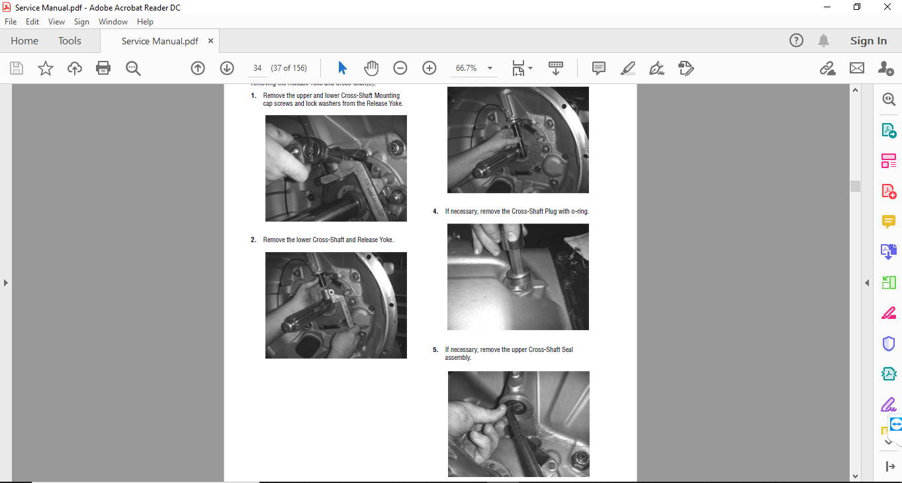The width and height of the screenshot is (902, 483).
Task: Click the page number input field
Action: pyautogui.click(x=257, y=68)
